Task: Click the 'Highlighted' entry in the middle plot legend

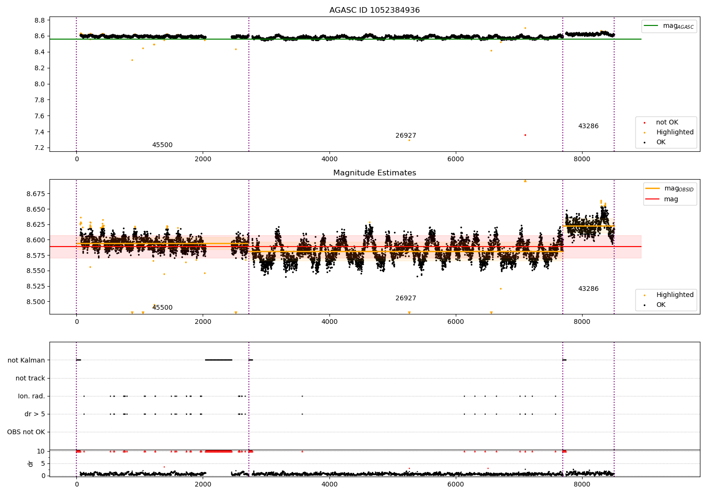Action: 669,295
